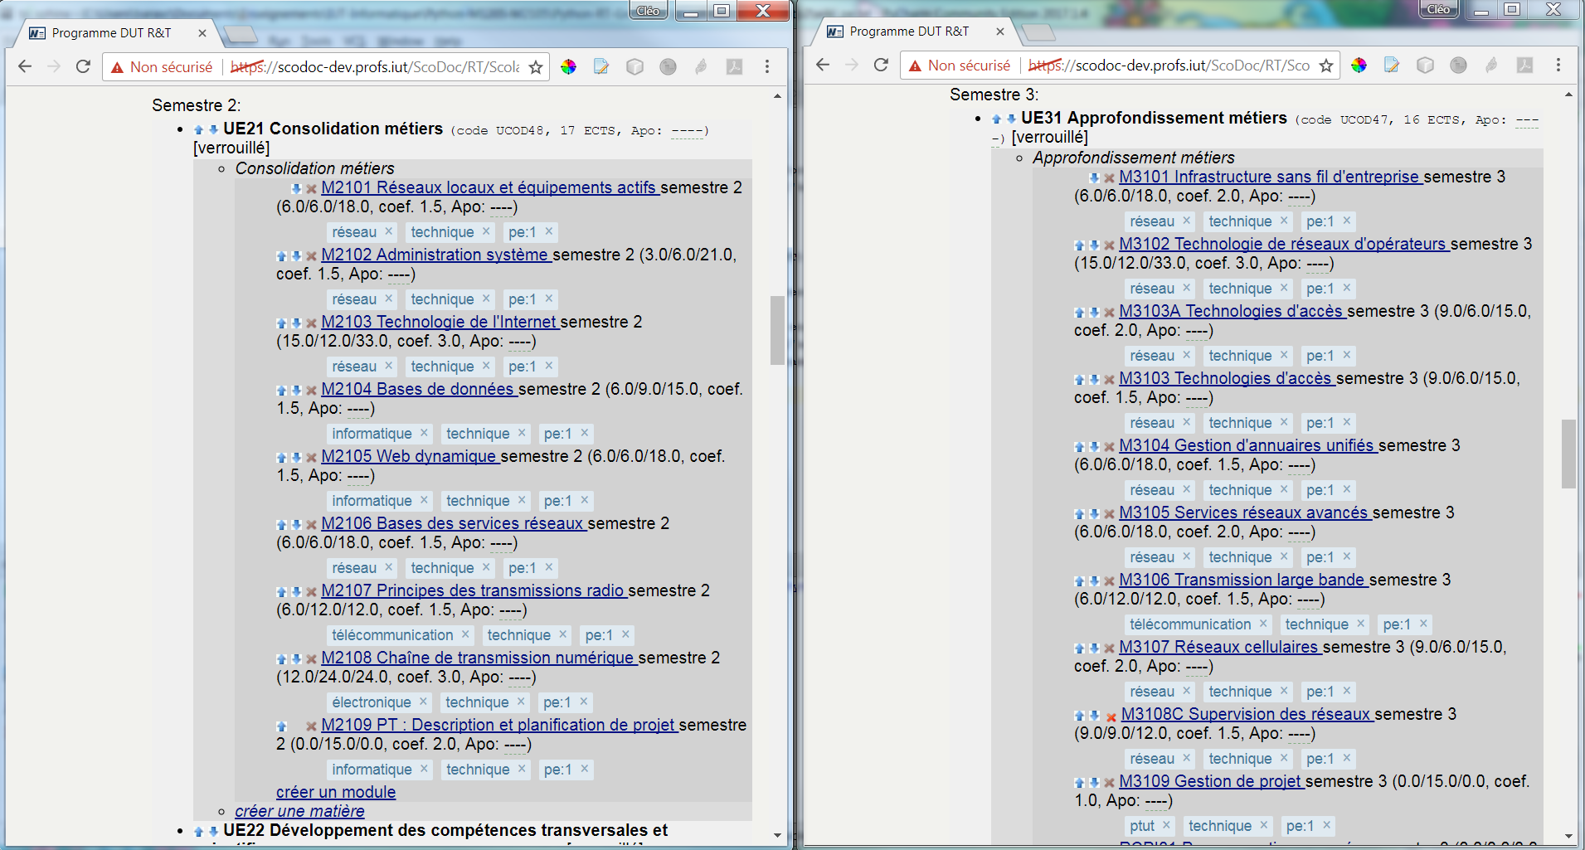
Task: Delete module M2101 with the red cross
Action: point(311,189)
